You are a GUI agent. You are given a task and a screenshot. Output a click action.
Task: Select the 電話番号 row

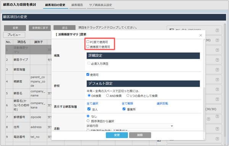click(29, 137)
